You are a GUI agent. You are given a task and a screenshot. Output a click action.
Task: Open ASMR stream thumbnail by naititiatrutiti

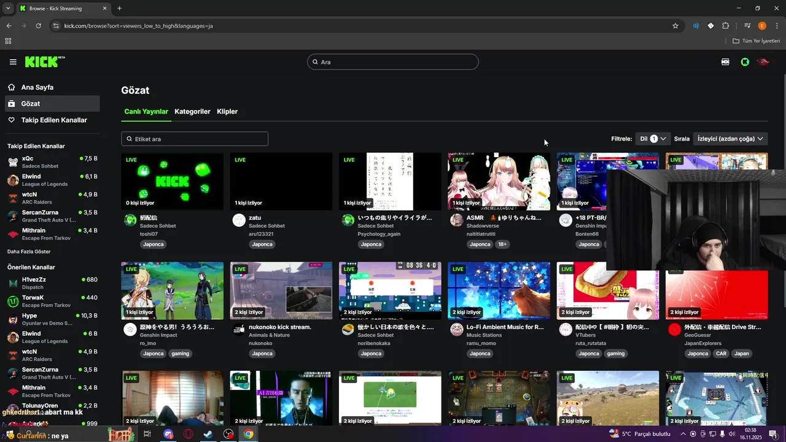[x=499, y=182]
